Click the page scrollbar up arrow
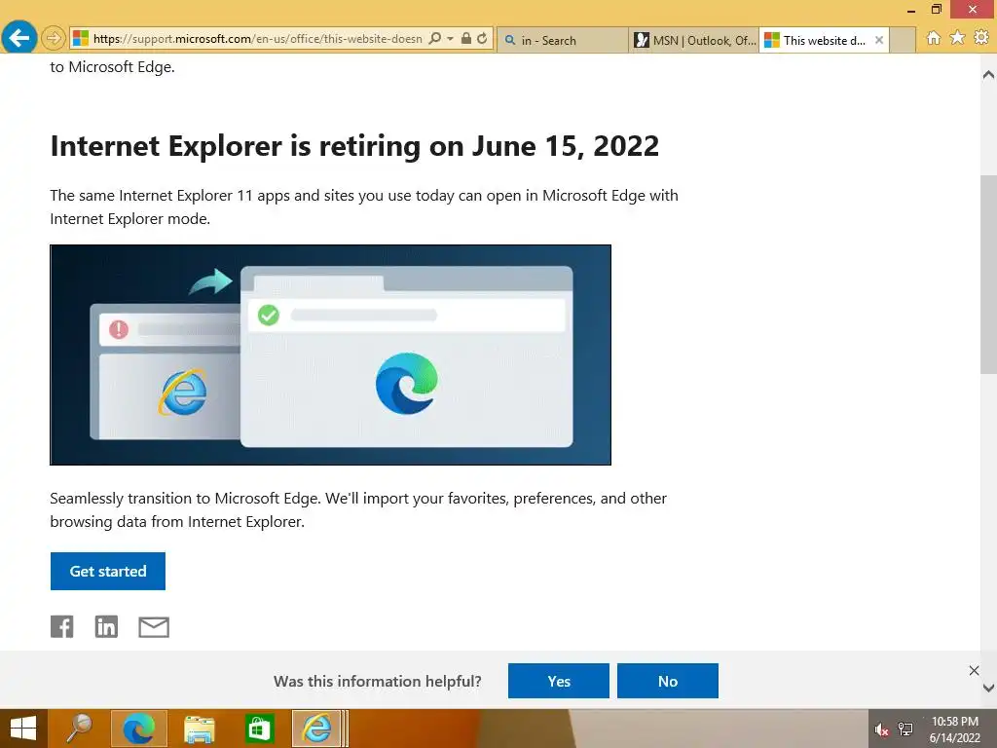997x748 pixels. tap(989, 74)
